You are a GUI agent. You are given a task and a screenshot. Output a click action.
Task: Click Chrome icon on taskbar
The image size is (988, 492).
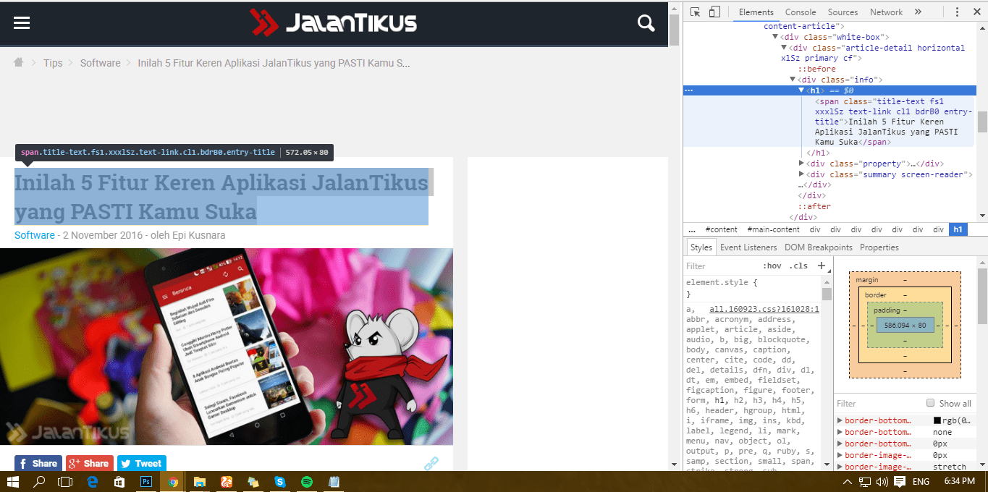172,481
